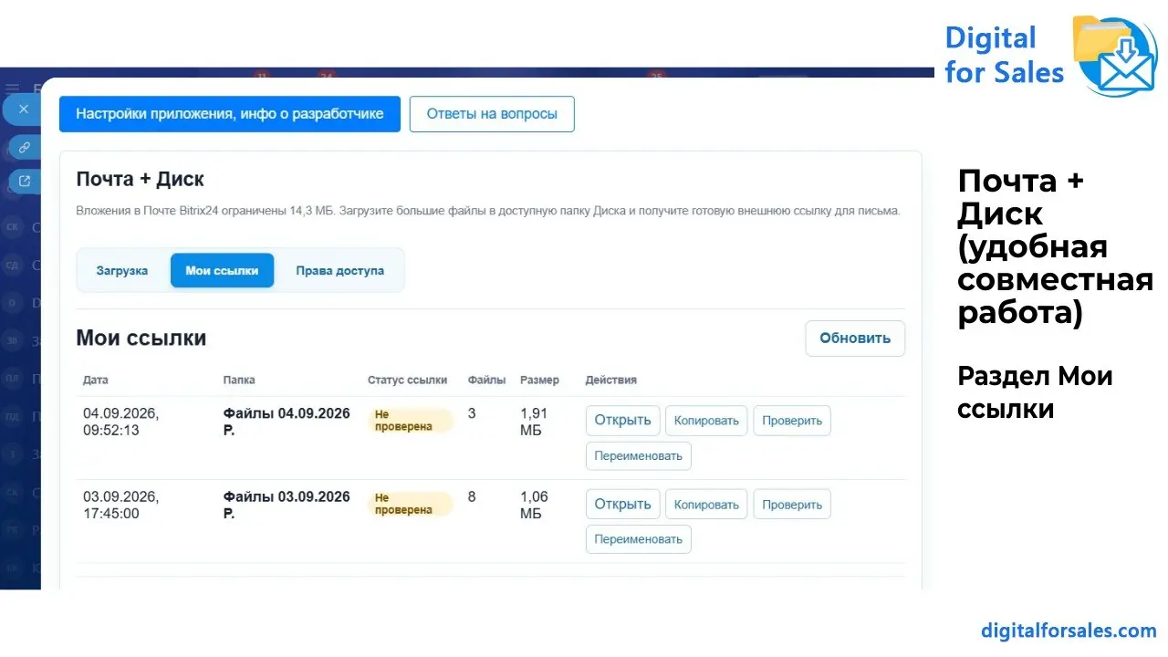Open Ответы на вопросы
The image size is (1168, 657).
[x=492, y=114]
